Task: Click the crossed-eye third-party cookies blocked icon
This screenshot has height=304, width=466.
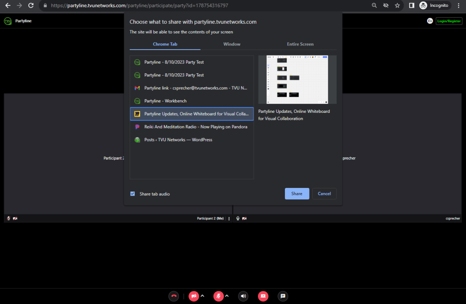Action: (386, 5)
